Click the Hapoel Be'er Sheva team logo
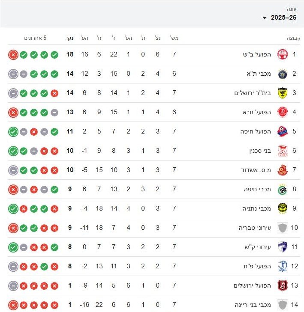Image resolution: width=304 pixels, height=312 pixels. pyautogui.click(x=282, y=54)
